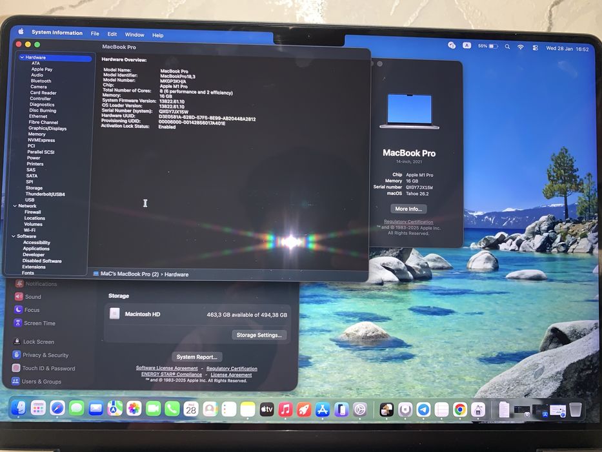Select Bluetooth in the Hardware list
Screen dimensions: 602x452
pos(41,81)
